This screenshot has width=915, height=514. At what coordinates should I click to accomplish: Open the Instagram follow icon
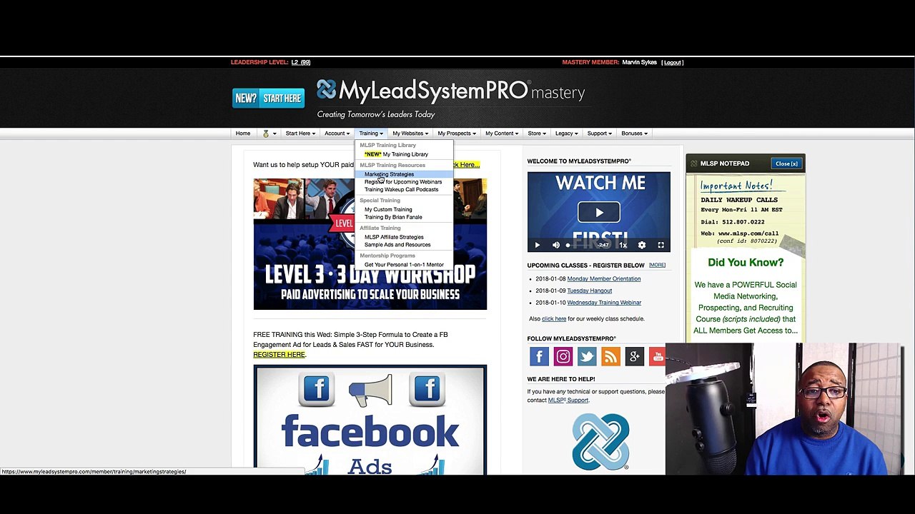[563, 356]
